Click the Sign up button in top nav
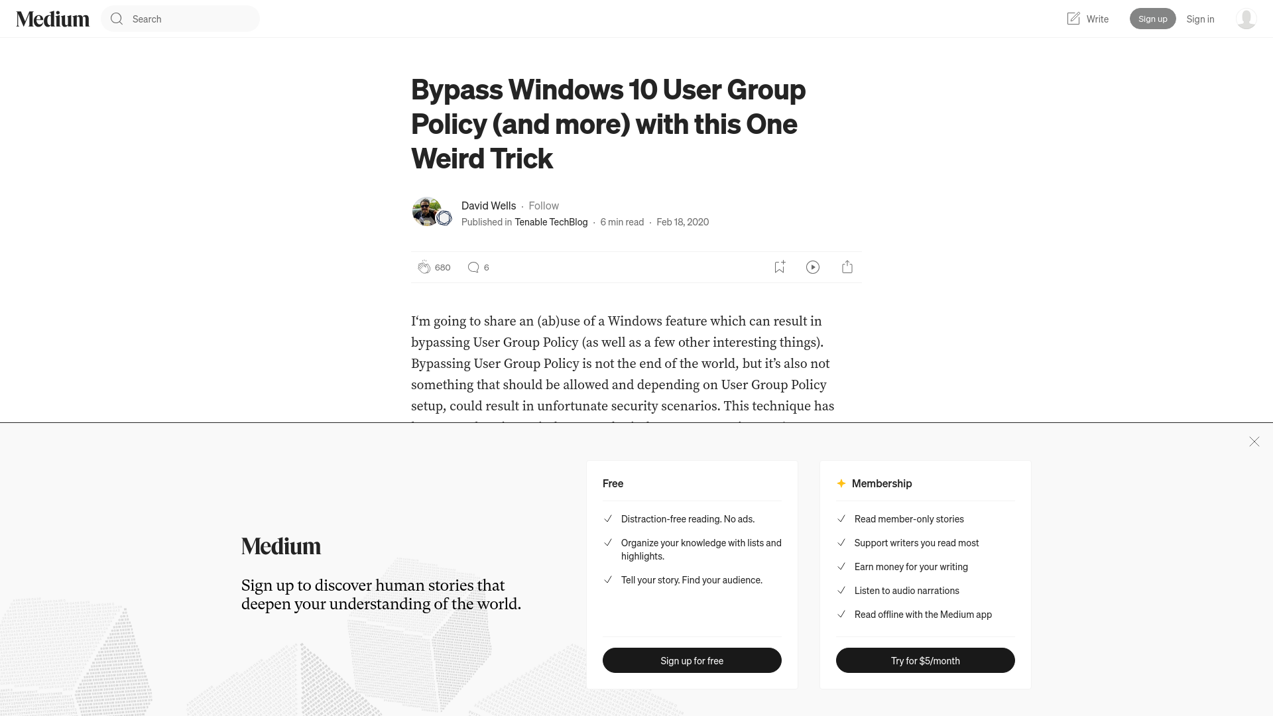The height and width of the screenshot is (716, 1273). point(1153,19)
